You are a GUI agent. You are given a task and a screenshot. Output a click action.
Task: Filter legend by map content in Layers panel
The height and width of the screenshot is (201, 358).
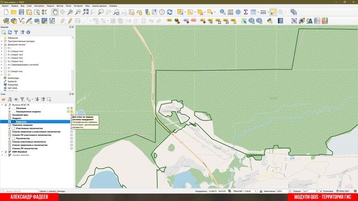click(x=22, y=99)
